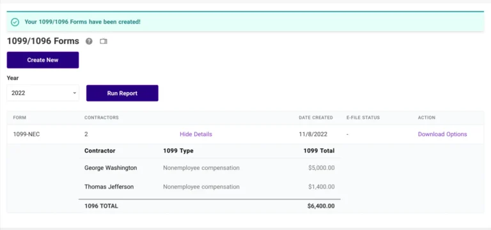This screenshot has width=491, height=230.
Task: Click the Contractor details header
Action: [100, 151]
